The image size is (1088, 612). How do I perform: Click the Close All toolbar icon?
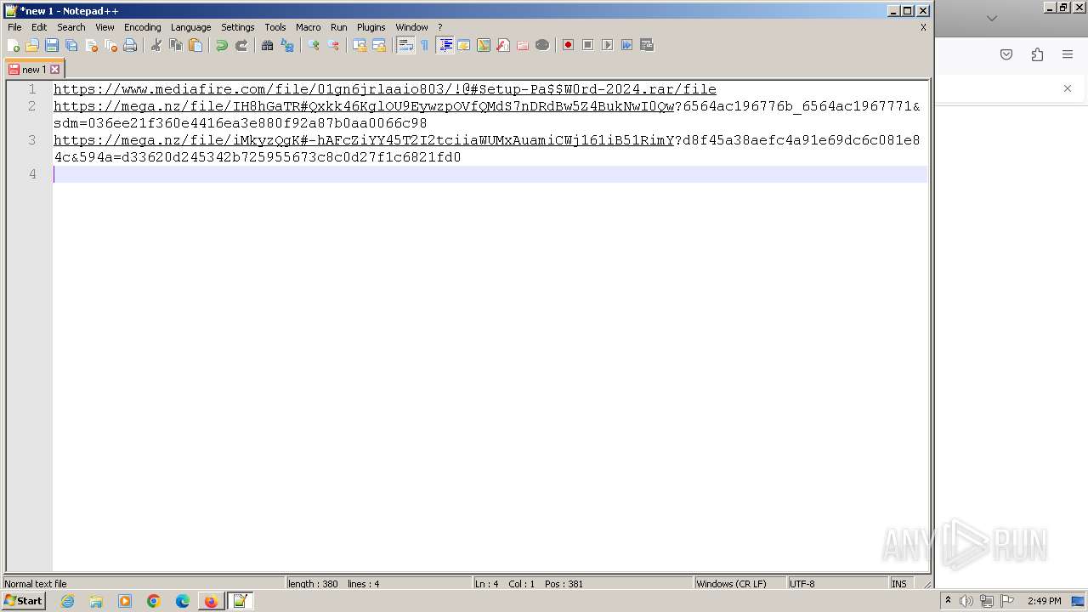coord(110,45)
